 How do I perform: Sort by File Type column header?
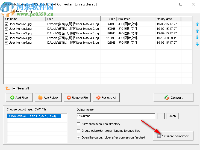(x=136, y=19)
